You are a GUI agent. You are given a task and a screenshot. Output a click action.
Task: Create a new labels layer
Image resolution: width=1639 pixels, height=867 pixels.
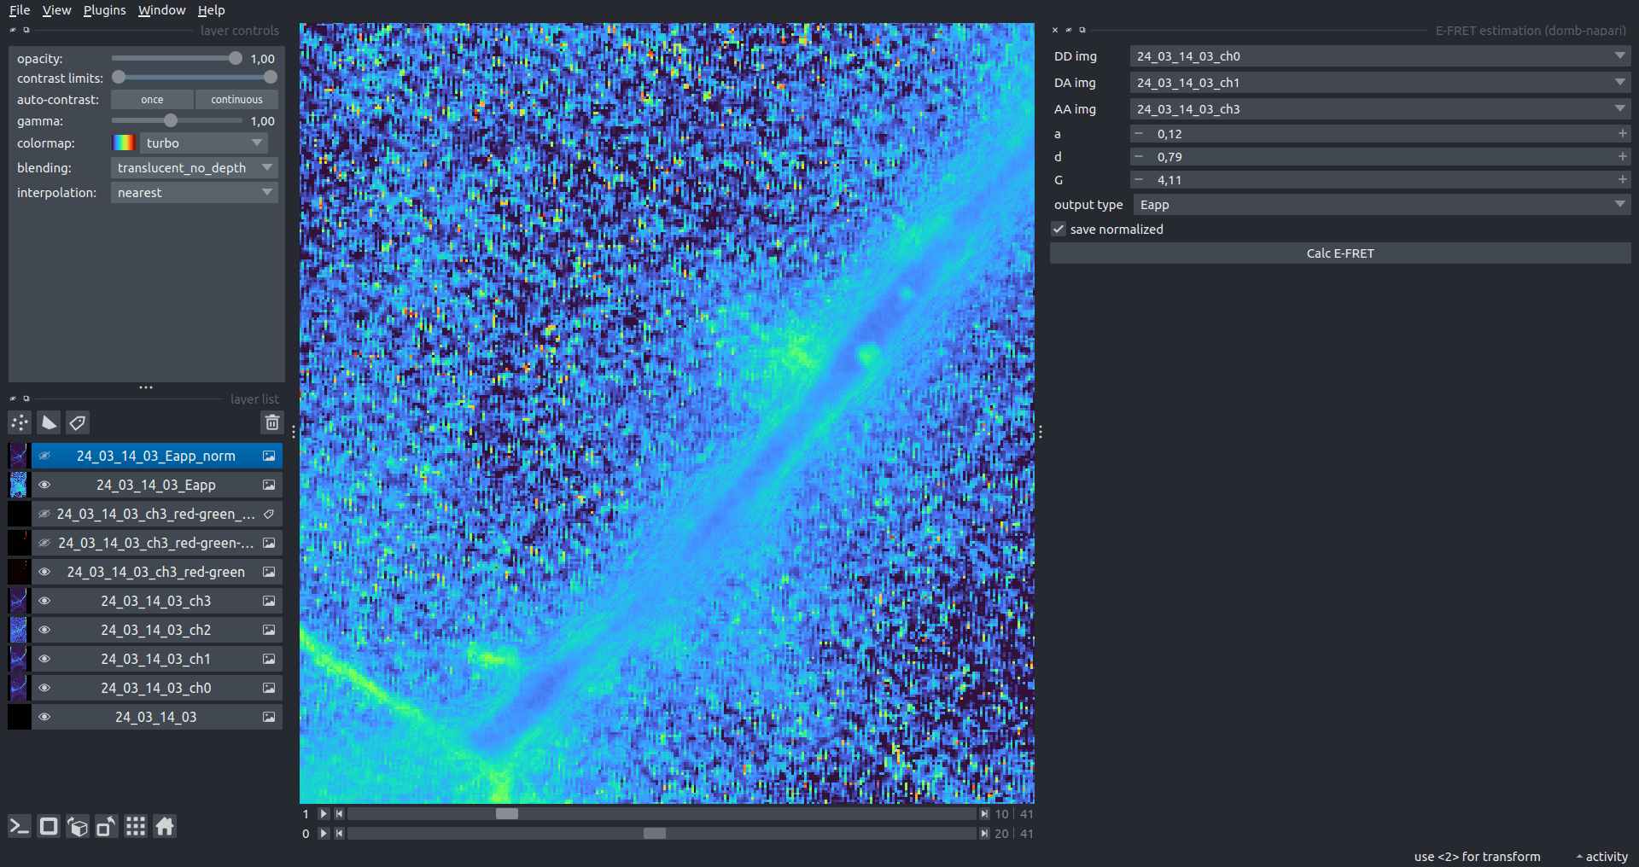(78, 422)
